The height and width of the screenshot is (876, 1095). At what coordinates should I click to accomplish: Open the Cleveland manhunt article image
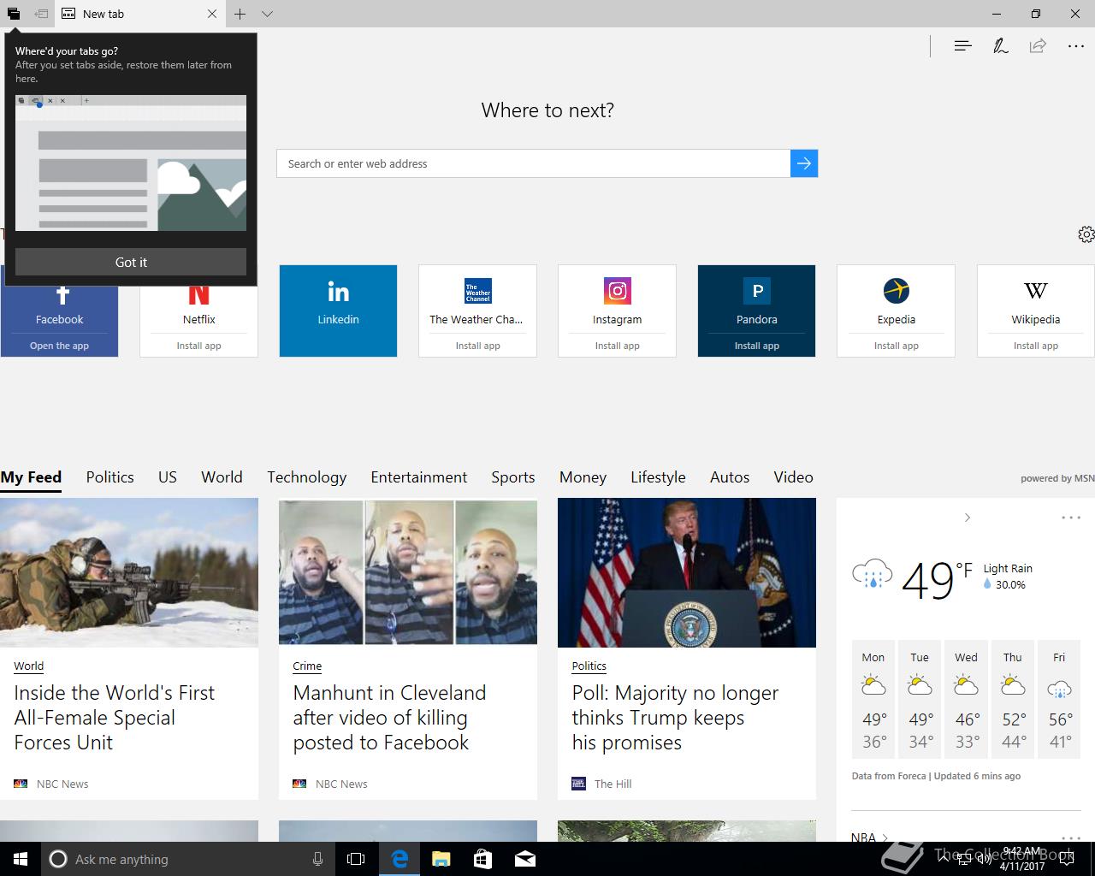[408, 572]
